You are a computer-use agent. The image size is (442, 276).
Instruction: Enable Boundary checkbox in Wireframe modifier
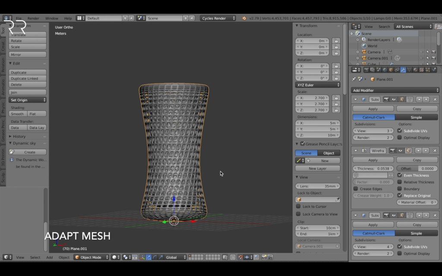pyautogui.click(x=399, y=189)
